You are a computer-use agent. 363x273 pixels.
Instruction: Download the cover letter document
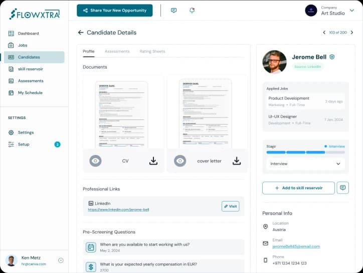click(x=237, y=161)
